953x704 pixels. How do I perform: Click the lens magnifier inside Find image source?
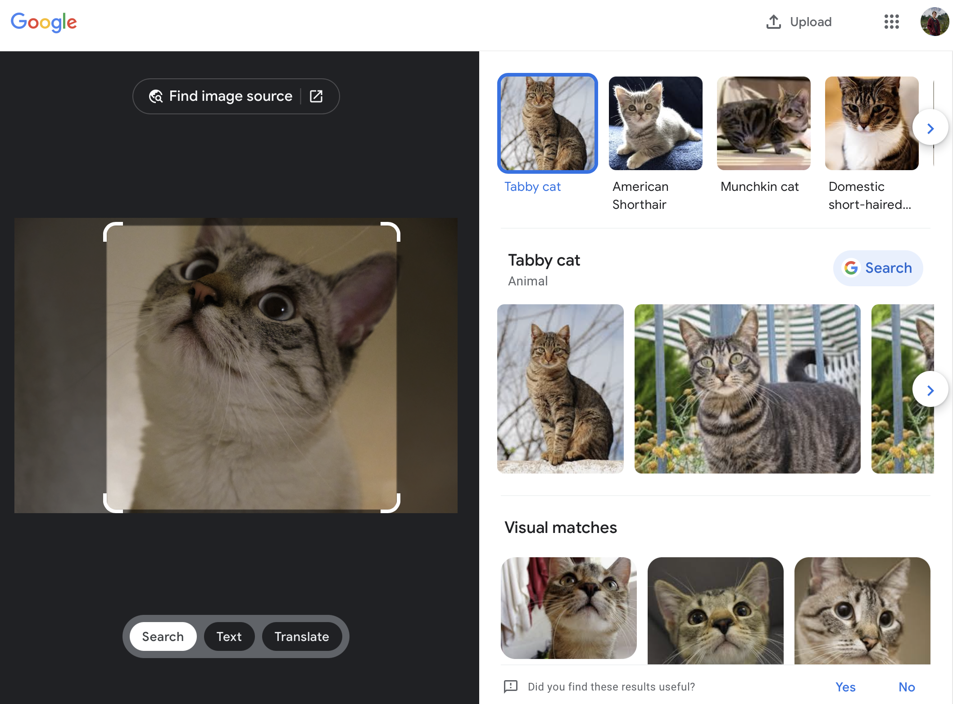coord(156,96)
